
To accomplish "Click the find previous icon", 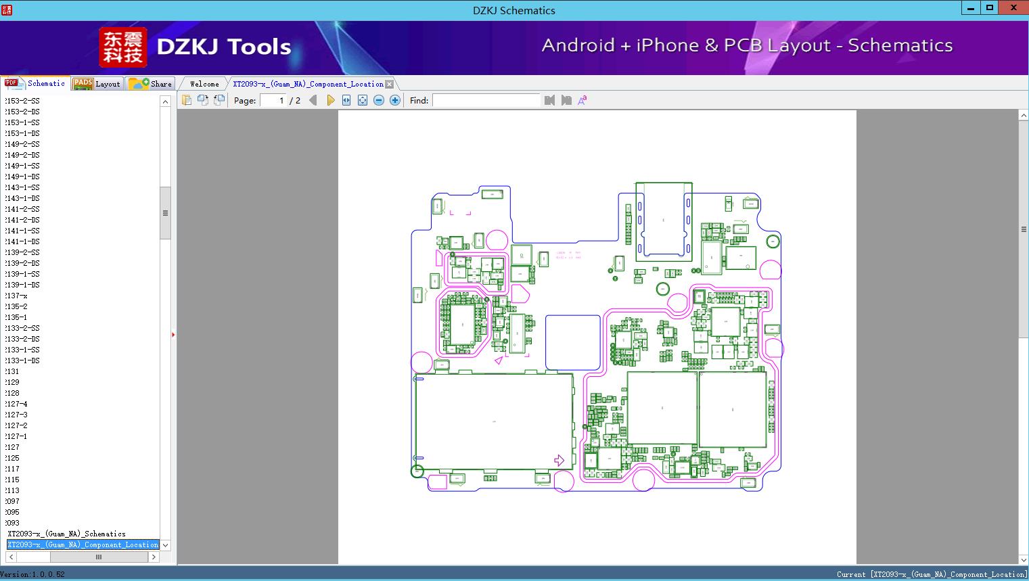I will (549, 100).
